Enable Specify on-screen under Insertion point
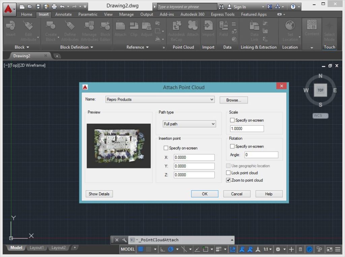This screenshot has width=345, height=257. (x=166, y=148)
